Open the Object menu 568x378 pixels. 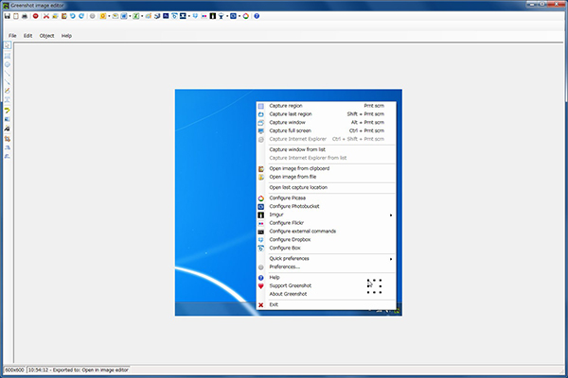46,36
